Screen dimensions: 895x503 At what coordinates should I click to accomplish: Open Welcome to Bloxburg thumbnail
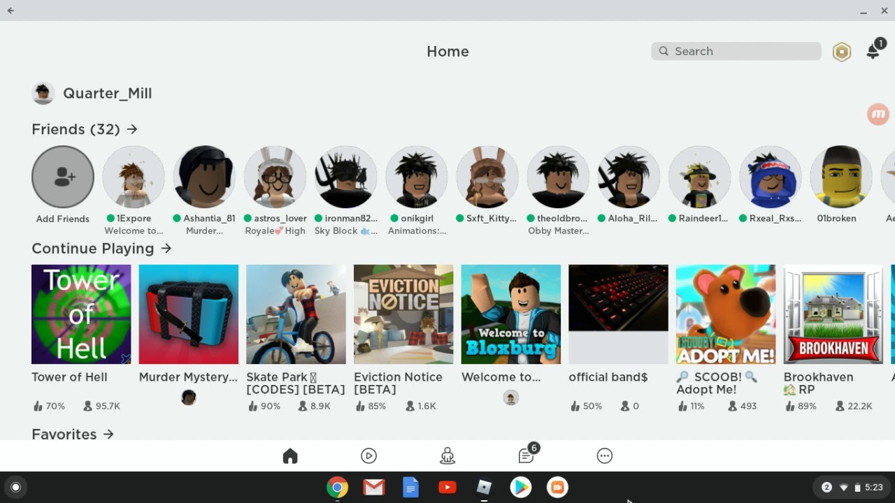[511, 314]
